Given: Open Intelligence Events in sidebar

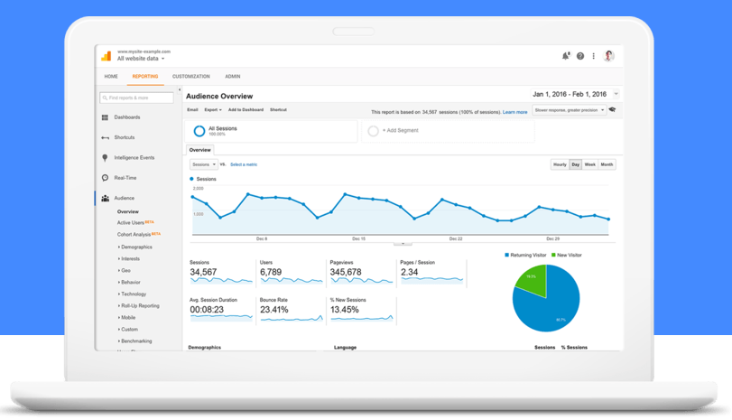Looking at the screenshot, I should click(x=134, y=157).
